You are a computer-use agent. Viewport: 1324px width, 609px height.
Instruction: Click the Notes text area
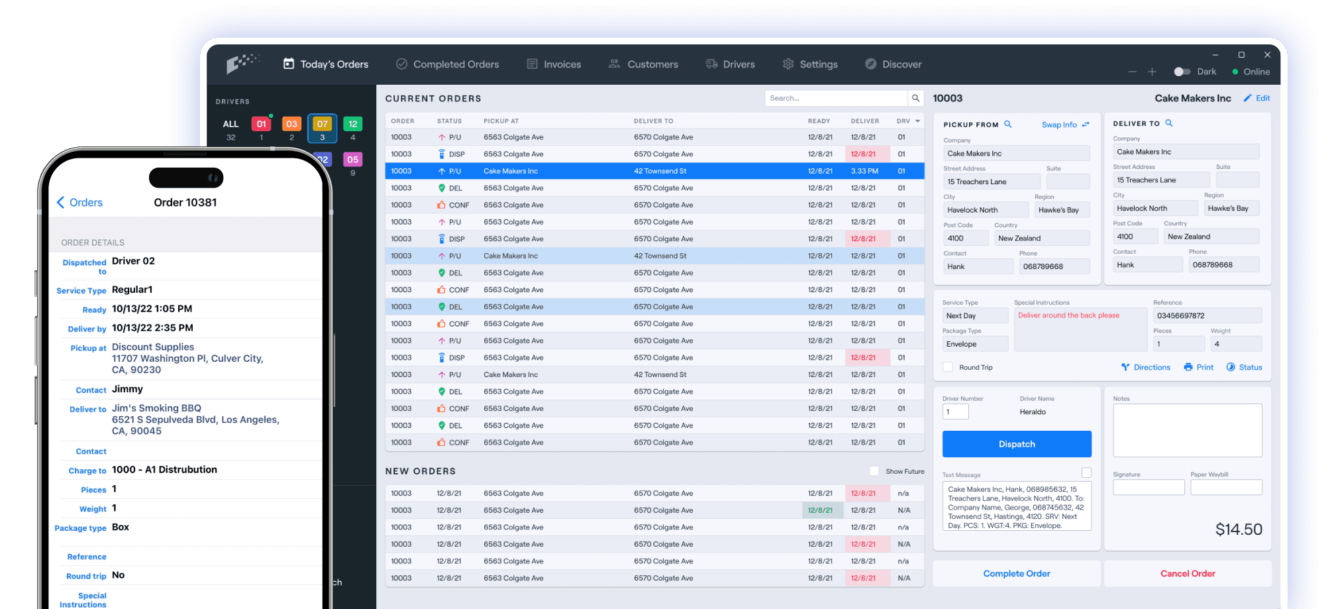(1188, 430)
